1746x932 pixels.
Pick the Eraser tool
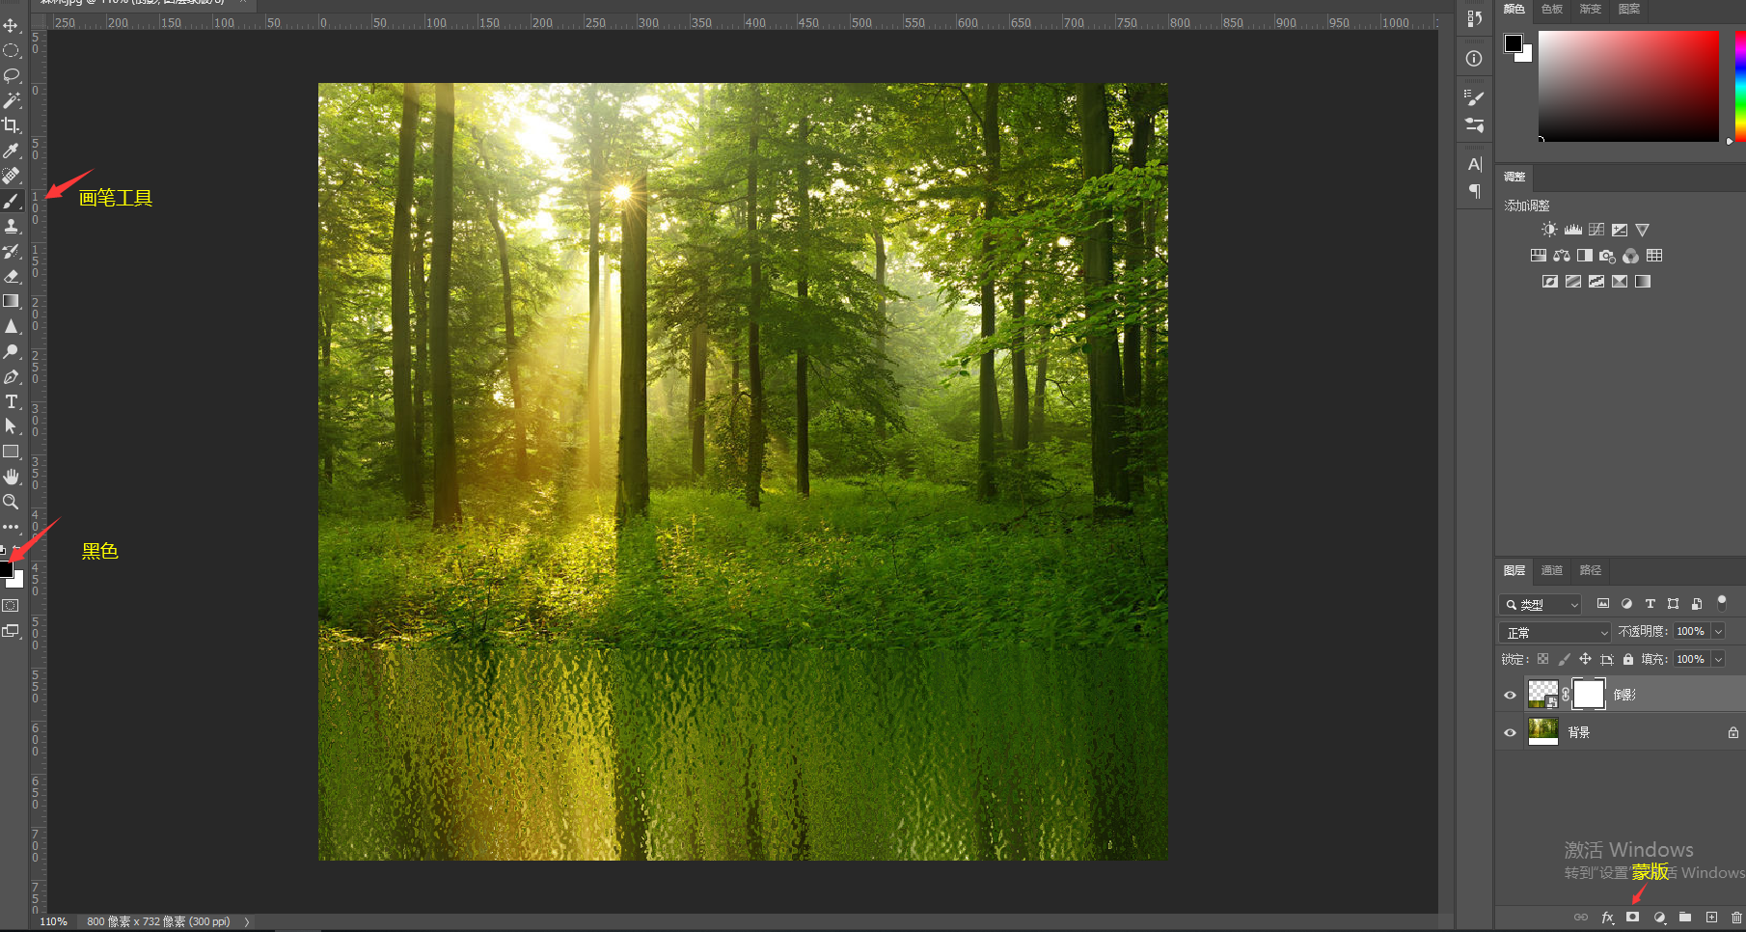click(x=12, y=276)
